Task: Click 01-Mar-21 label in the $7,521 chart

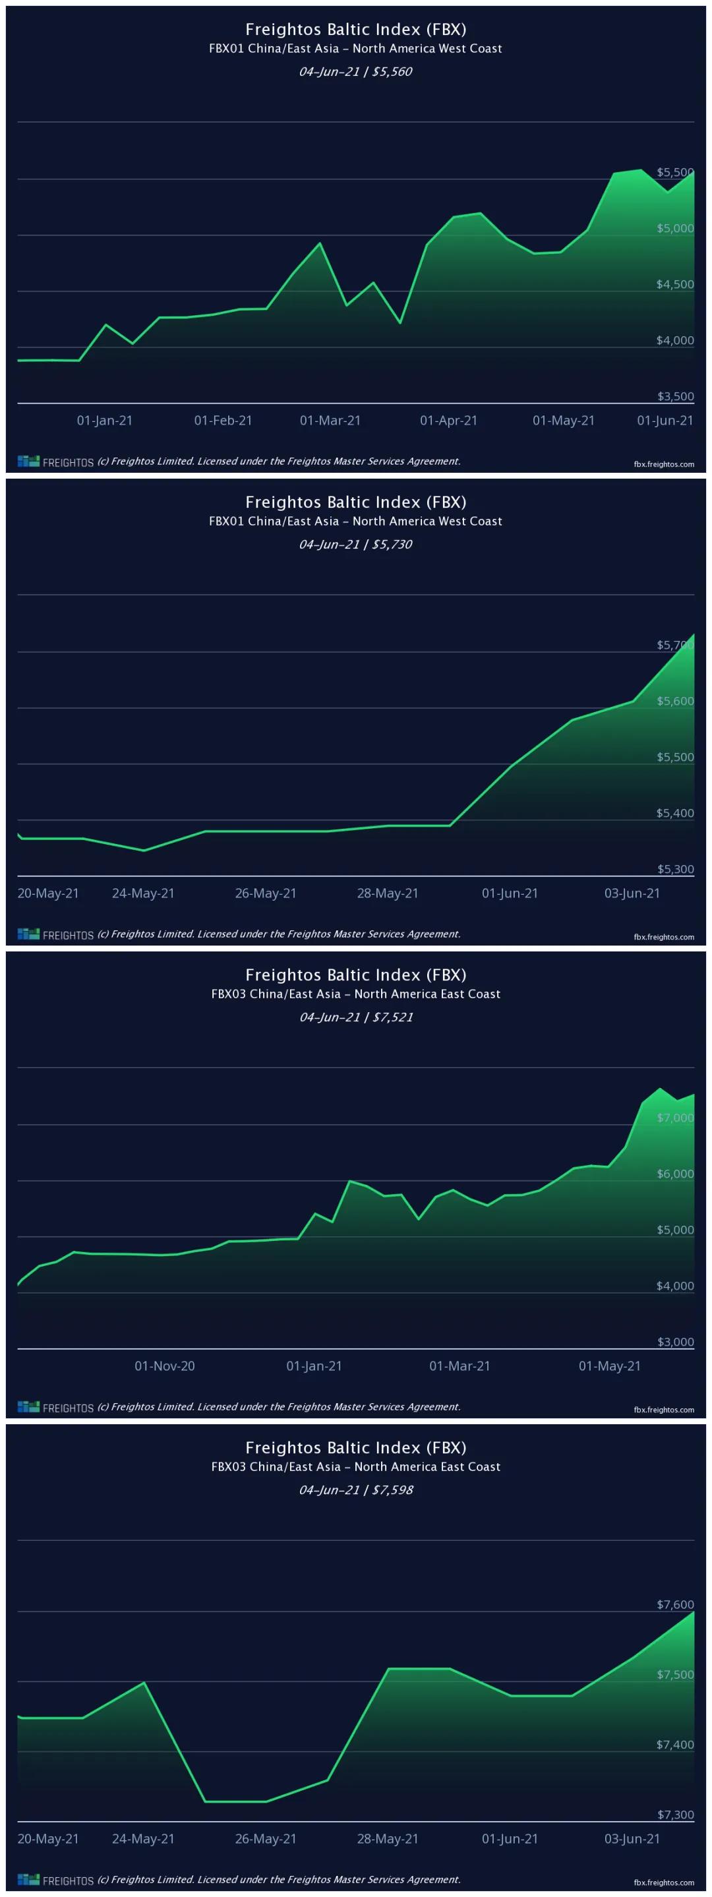Action: tap(460, 1366)
